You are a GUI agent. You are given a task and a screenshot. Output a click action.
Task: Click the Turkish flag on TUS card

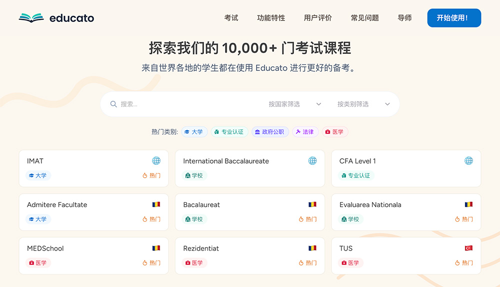pyautogui.click(x=469, y=248)
